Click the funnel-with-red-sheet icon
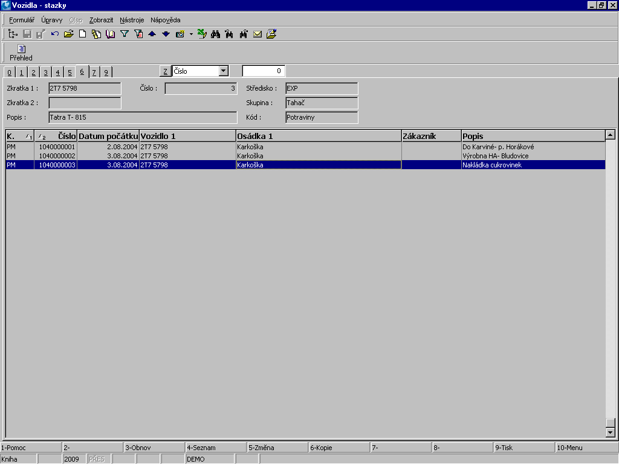 point(138,34)
